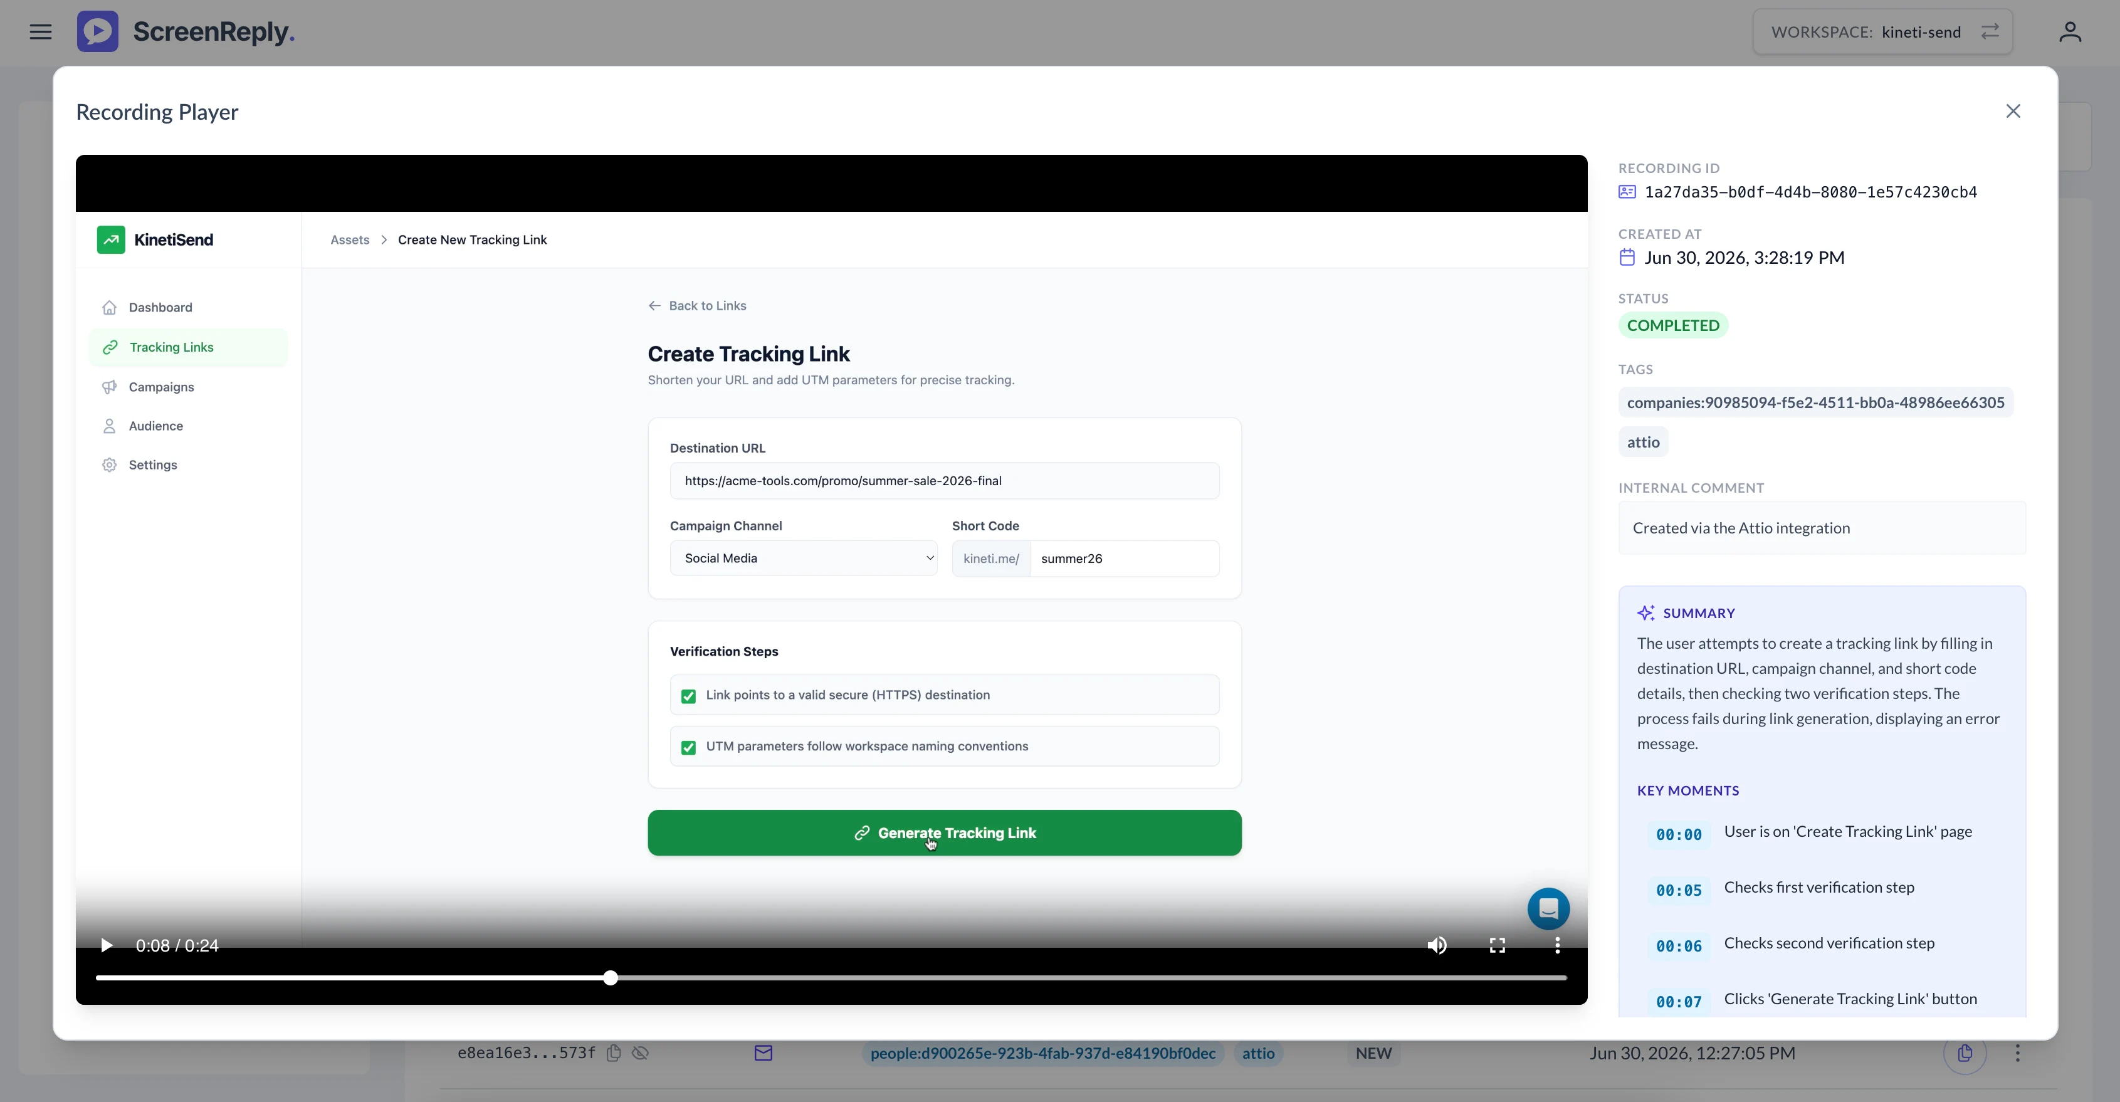
Task: Copy the e8ea16e3 recording ID
Action: pos(613,1052)
